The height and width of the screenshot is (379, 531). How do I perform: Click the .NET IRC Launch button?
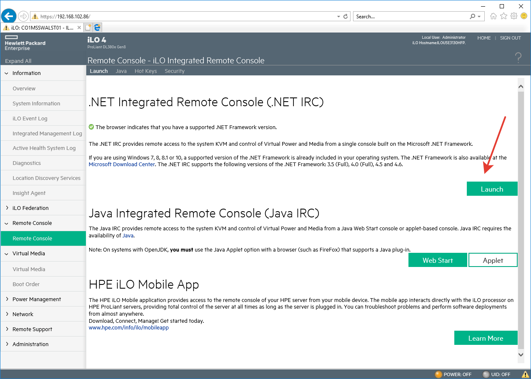click(x=492, y=189)
